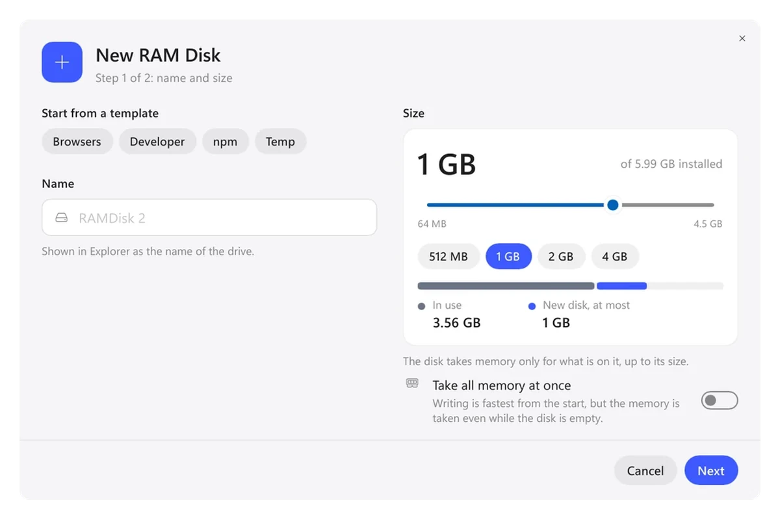780x520 pixels.
Task: Click the 'of 5.99 GB installed' text
Action: click(671, 164)
